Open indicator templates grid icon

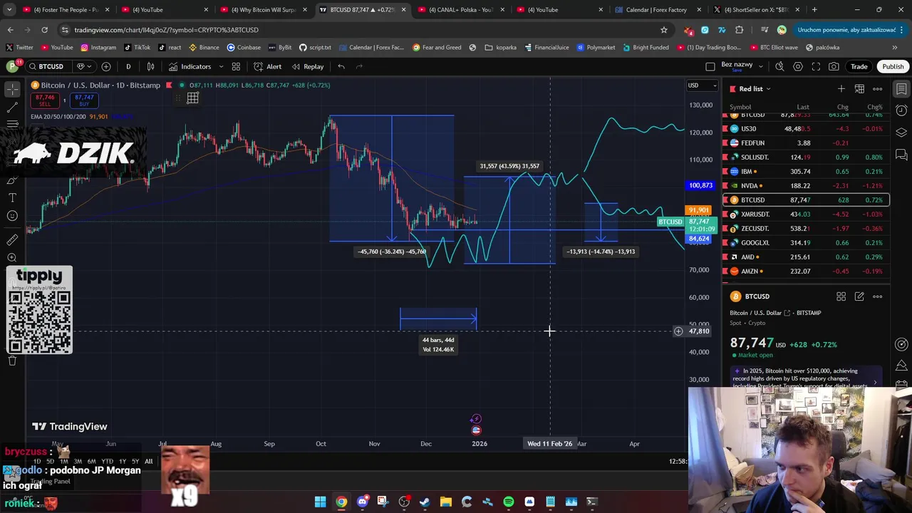tap(236, 66)
